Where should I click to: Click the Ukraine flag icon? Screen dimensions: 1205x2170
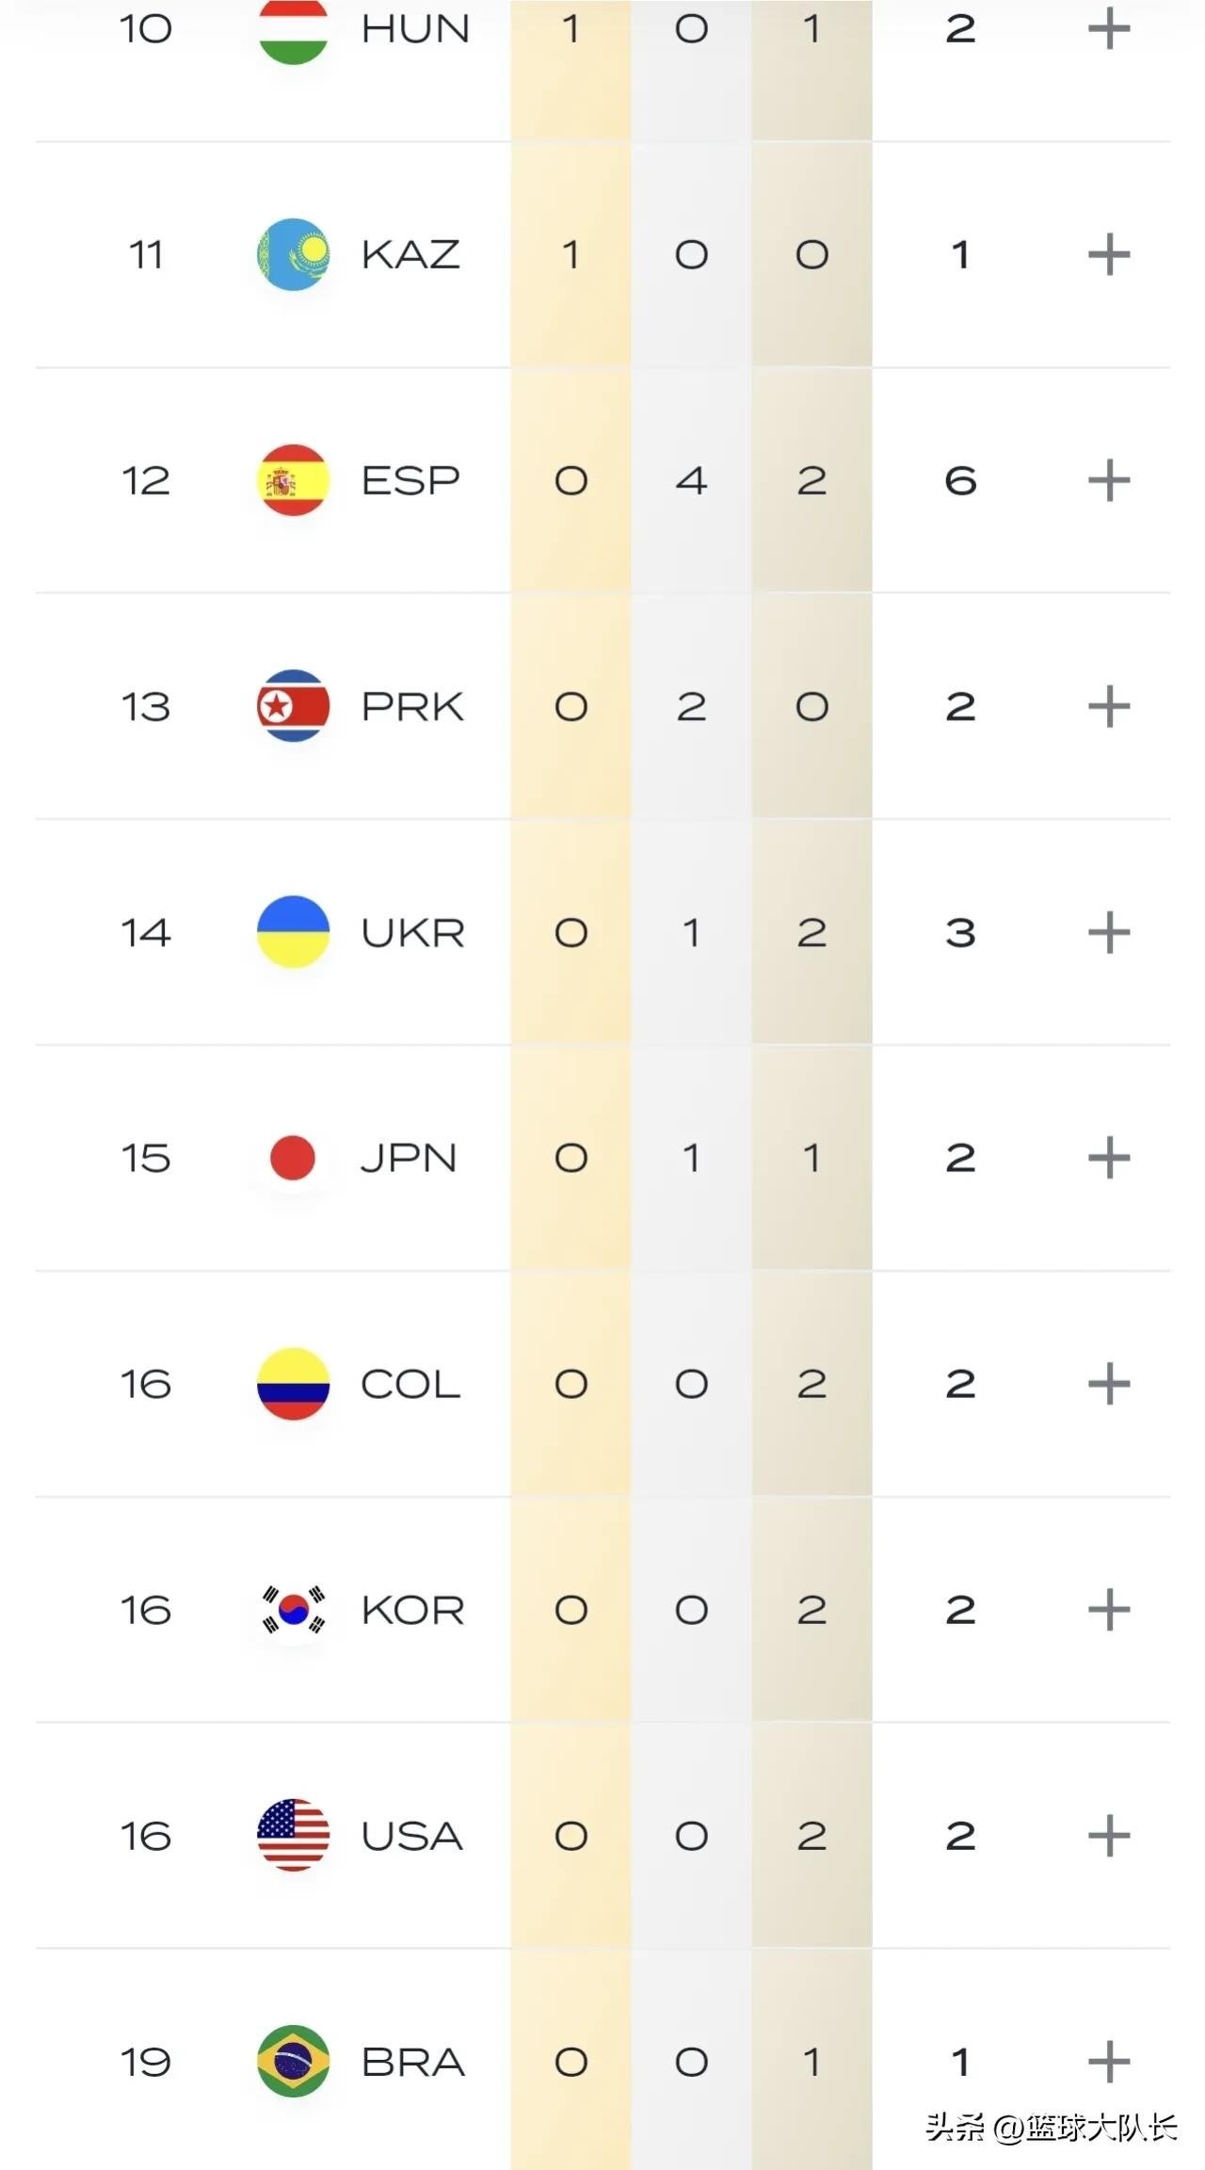(293, 932)
